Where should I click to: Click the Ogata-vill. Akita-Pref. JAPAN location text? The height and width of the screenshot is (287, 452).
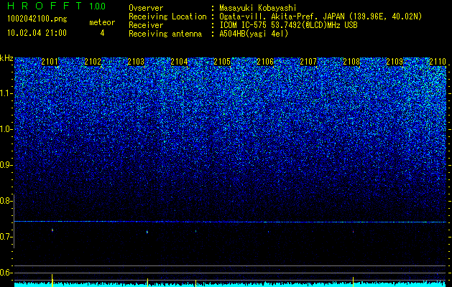click(x=320, y=17)
